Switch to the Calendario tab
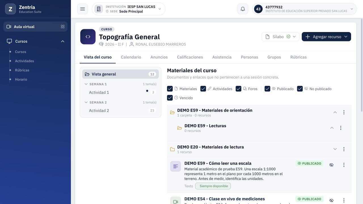The image size is (363, 204). point(131,57)
